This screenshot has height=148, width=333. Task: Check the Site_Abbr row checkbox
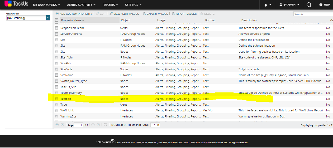[x=56, y=57]
